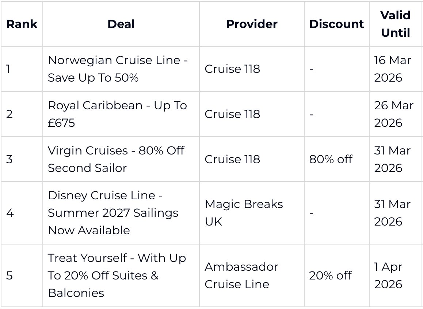423x309 pixels.
Task: Select the Virgin Cruises Second Sailor deal
Action: point(116,159)
